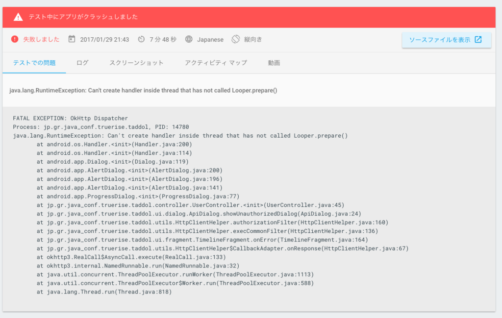502x318 pixels.
Task: Click the timer icon beside 7 分 48 秒
Action: (141, 39)
